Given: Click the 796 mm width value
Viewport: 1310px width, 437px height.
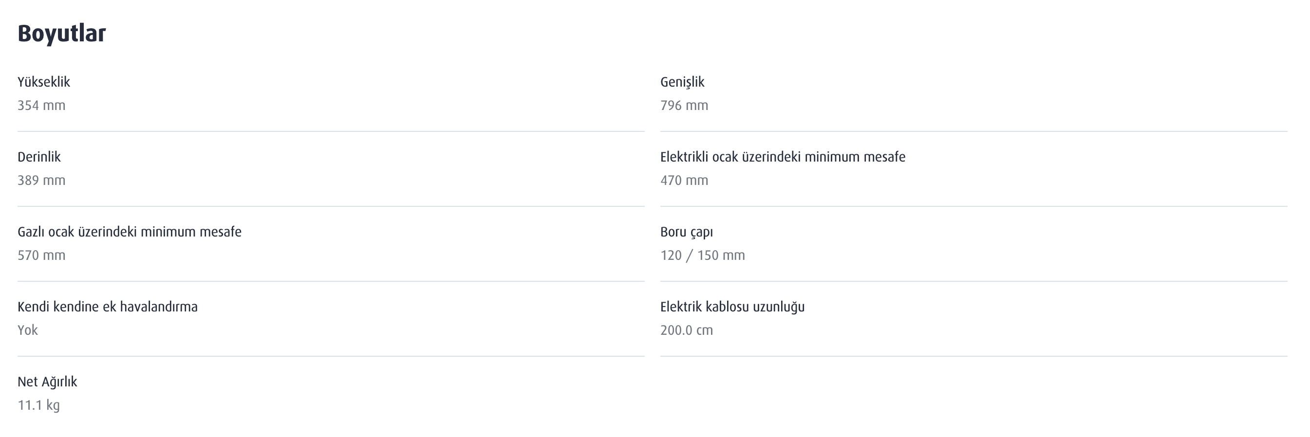Looking at the screenshot, I should pyautogui.click(x=684, y=105).
